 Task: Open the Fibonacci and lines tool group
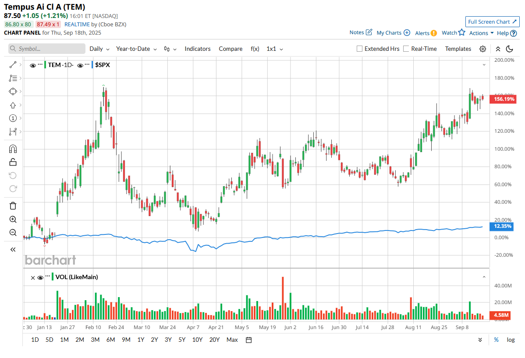[13, 78]
